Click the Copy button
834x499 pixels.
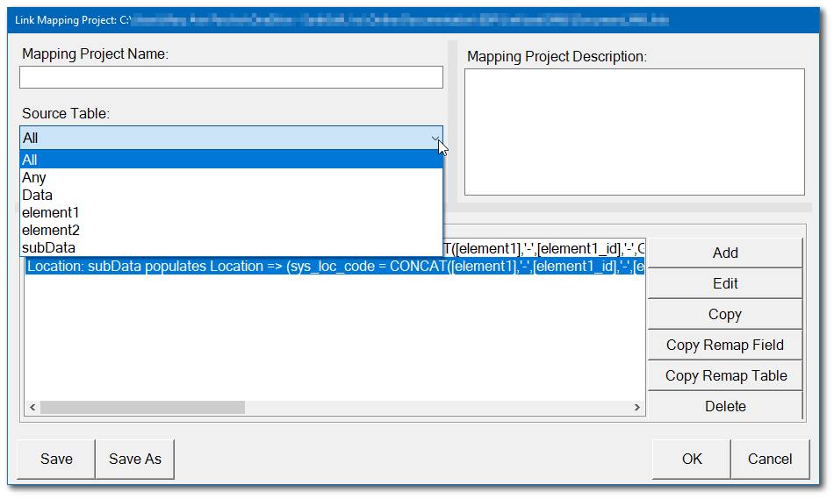coord(725,315)
